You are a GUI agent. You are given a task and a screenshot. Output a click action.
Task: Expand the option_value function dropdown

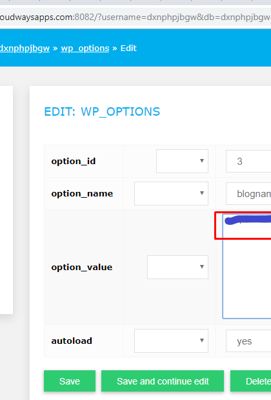click(177, 267)
